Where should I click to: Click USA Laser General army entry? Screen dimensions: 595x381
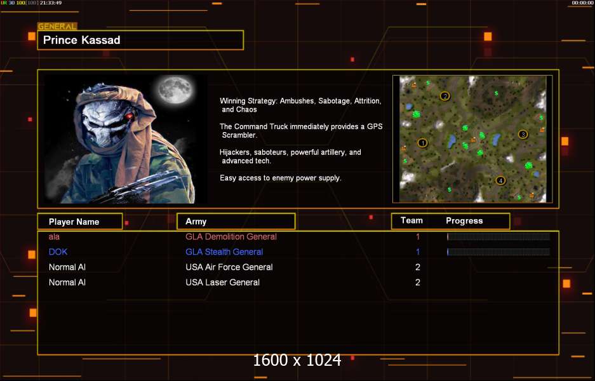(223, 283)
